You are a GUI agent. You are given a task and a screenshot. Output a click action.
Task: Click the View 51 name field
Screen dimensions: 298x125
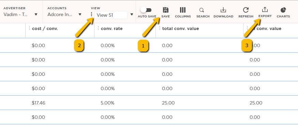pos(111,15)
